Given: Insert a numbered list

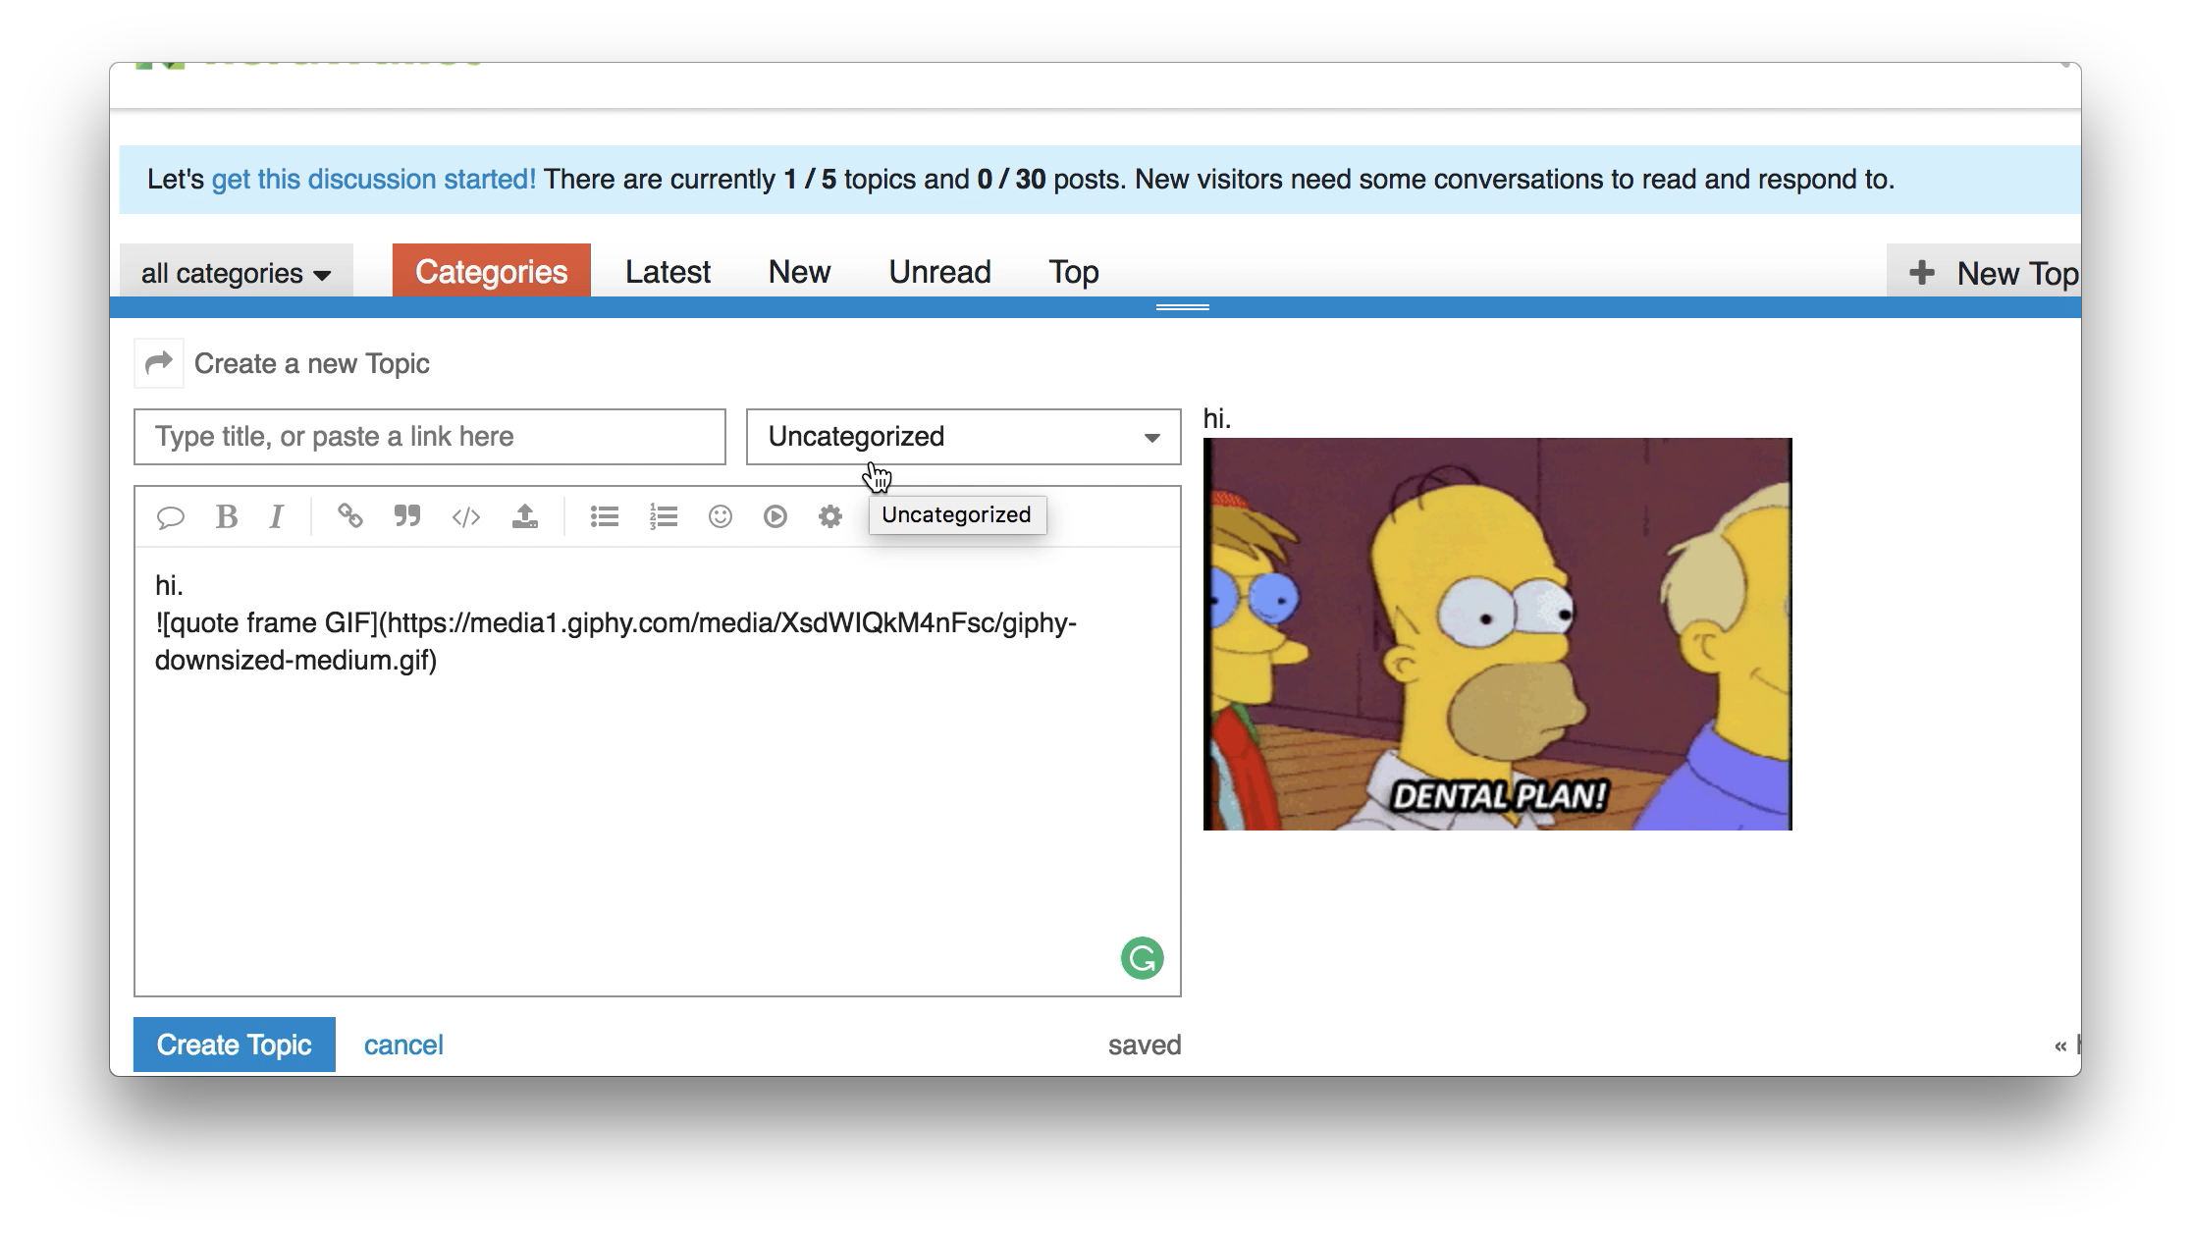Looking at the screenshot, I should coord(664,516).
